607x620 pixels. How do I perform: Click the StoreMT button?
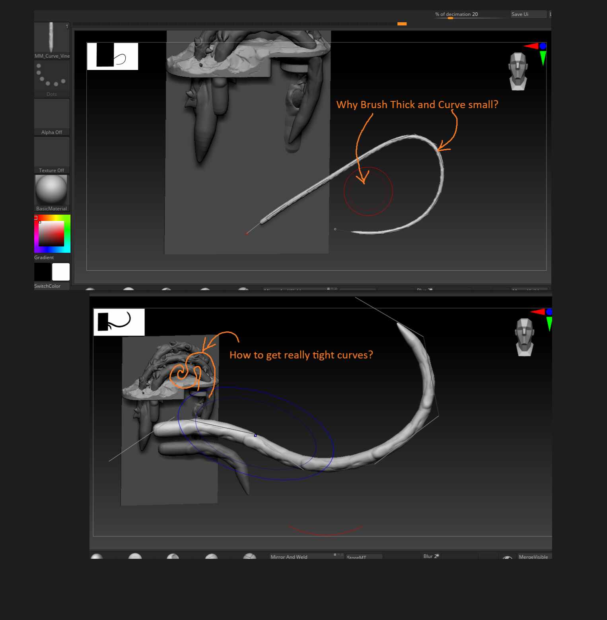point(364,557)
